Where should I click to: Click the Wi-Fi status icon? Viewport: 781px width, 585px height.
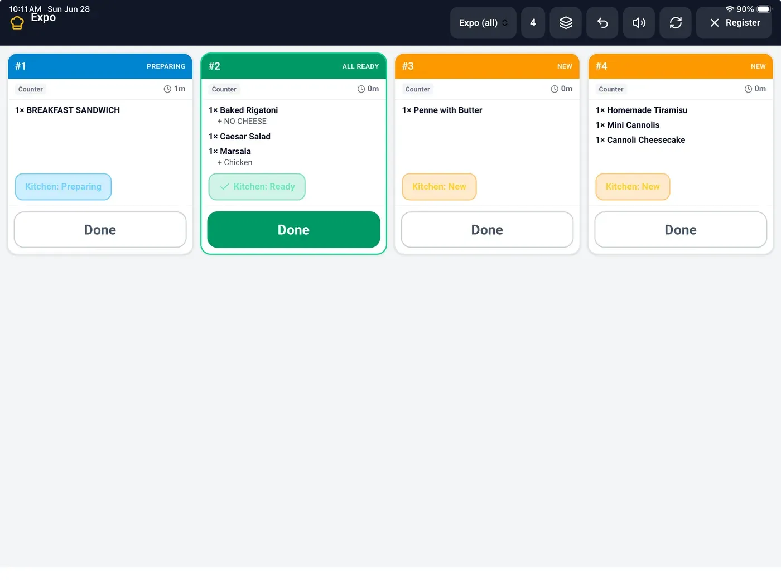[730, 9]
